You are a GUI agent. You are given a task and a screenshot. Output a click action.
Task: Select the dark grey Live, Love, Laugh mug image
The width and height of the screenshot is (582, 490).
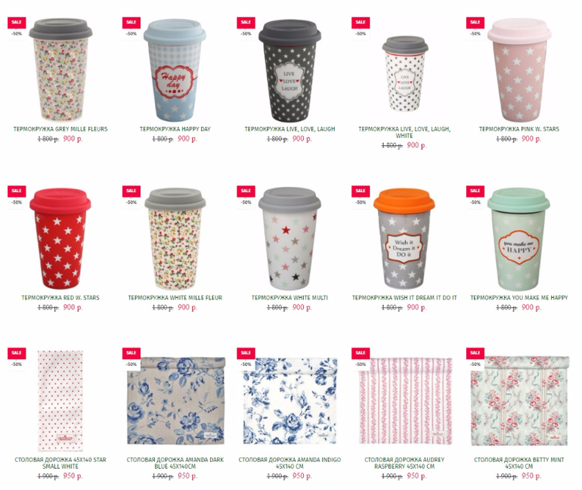[290, 70]
